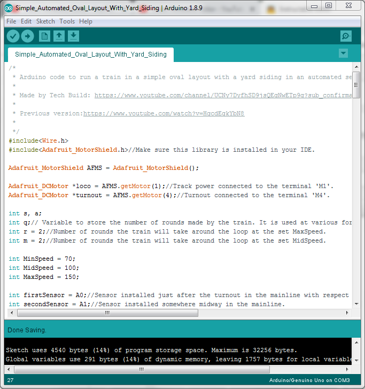The width and height of the screenshot is (365, 389).
Task: Open the Tech Build YouTube channel link
Action: pos(223,95)
